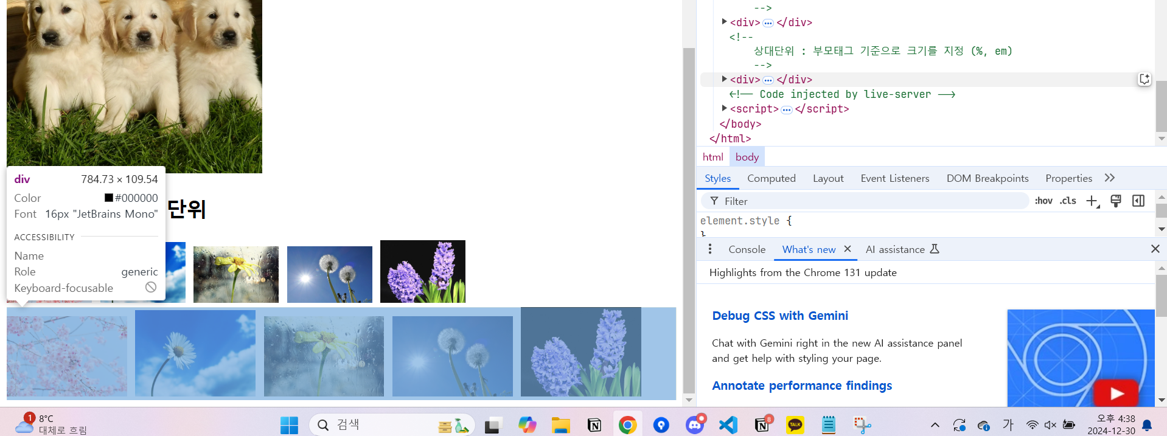The height and width of the screenshot is (436, 1167).
Task: Open Annotate performance findings link
Action: 802,386
